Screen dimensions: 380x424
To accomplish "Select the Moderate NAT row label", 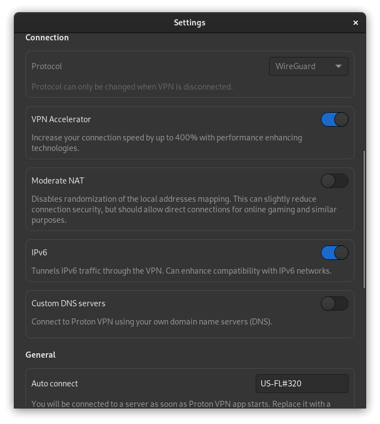I will point(58,181).
